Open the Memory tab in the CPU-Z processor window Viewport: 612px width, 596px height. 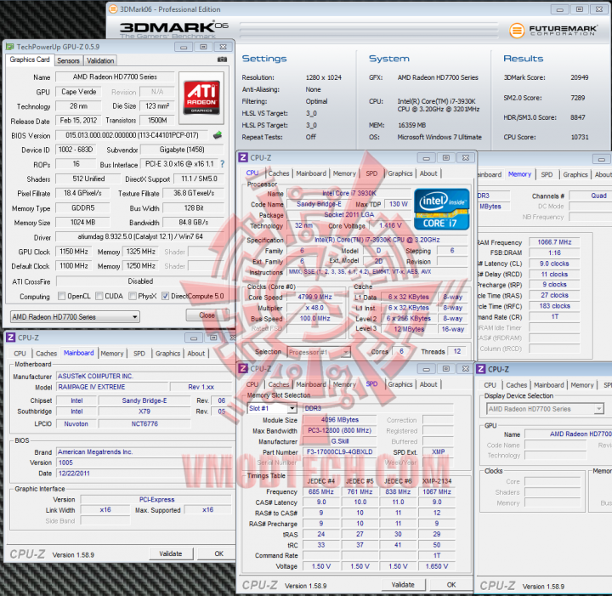[x=344, y=173]
